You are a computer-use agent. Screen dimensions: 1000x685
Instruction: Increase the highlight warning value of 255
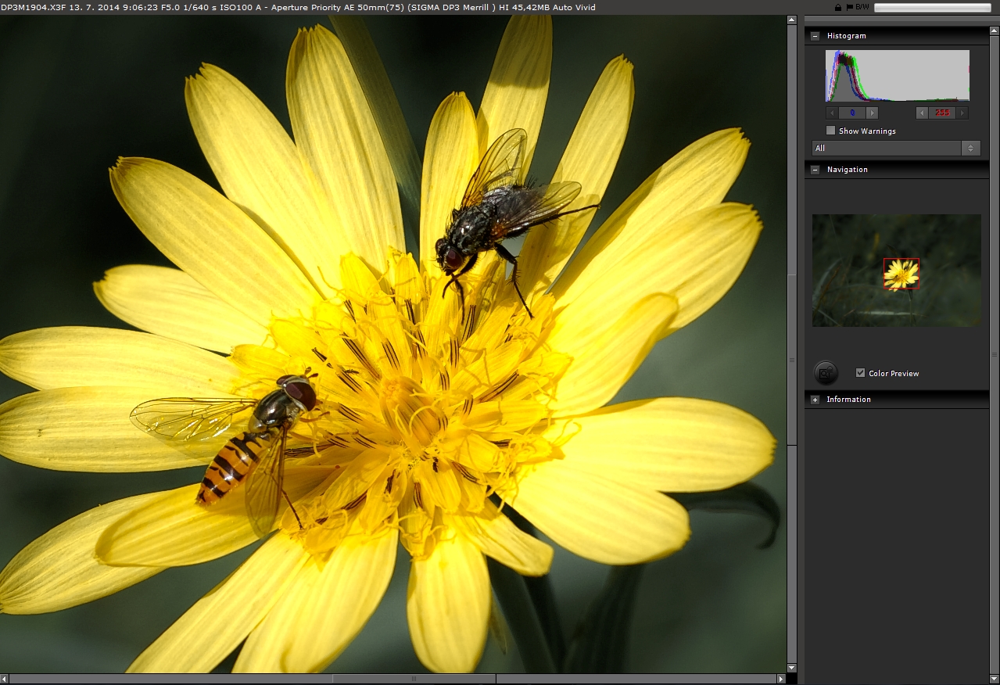pyautogui.click(x=962, y=113)
